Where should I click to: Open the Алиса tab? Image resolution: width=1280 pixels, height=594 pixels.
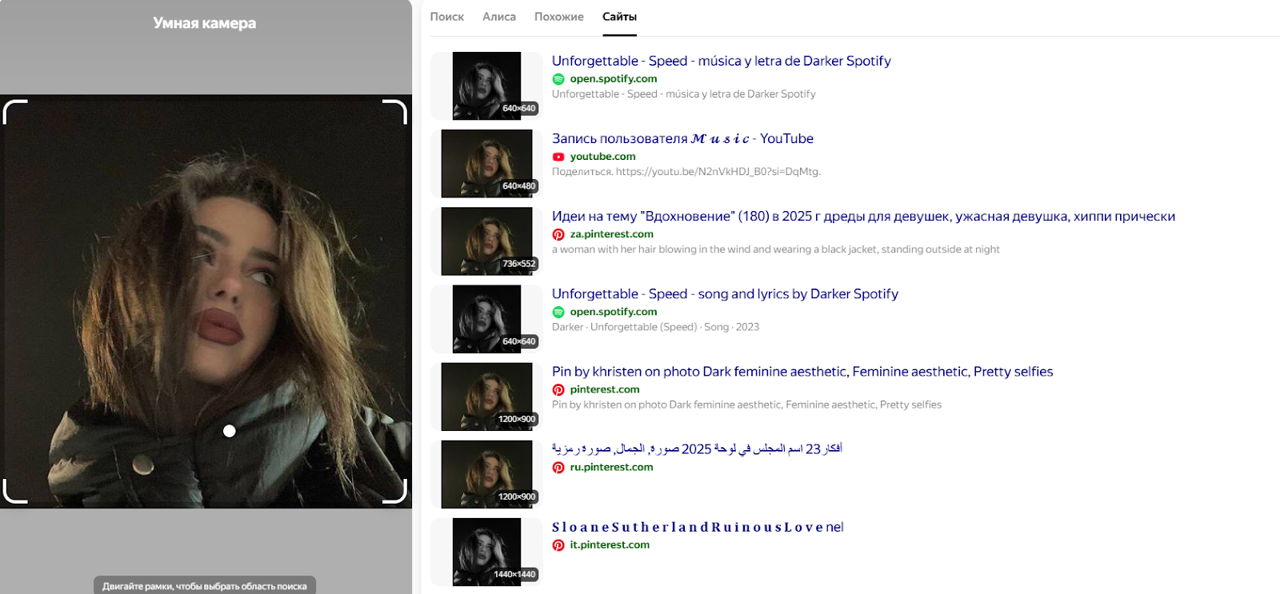tap(499, 17)
